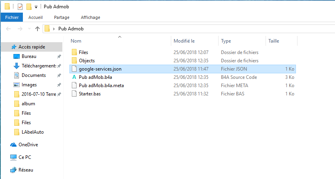Click the Properties icon in quick access toolbar
This screenshot has height=179, width=335.
pos(20,7)
